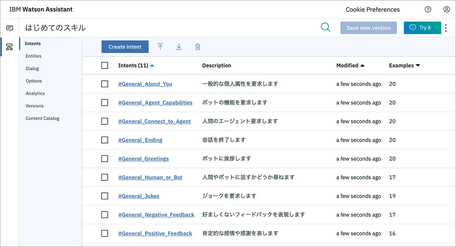Click the Save new version button
Screen dimensions: 456x247
pos(369,28)
